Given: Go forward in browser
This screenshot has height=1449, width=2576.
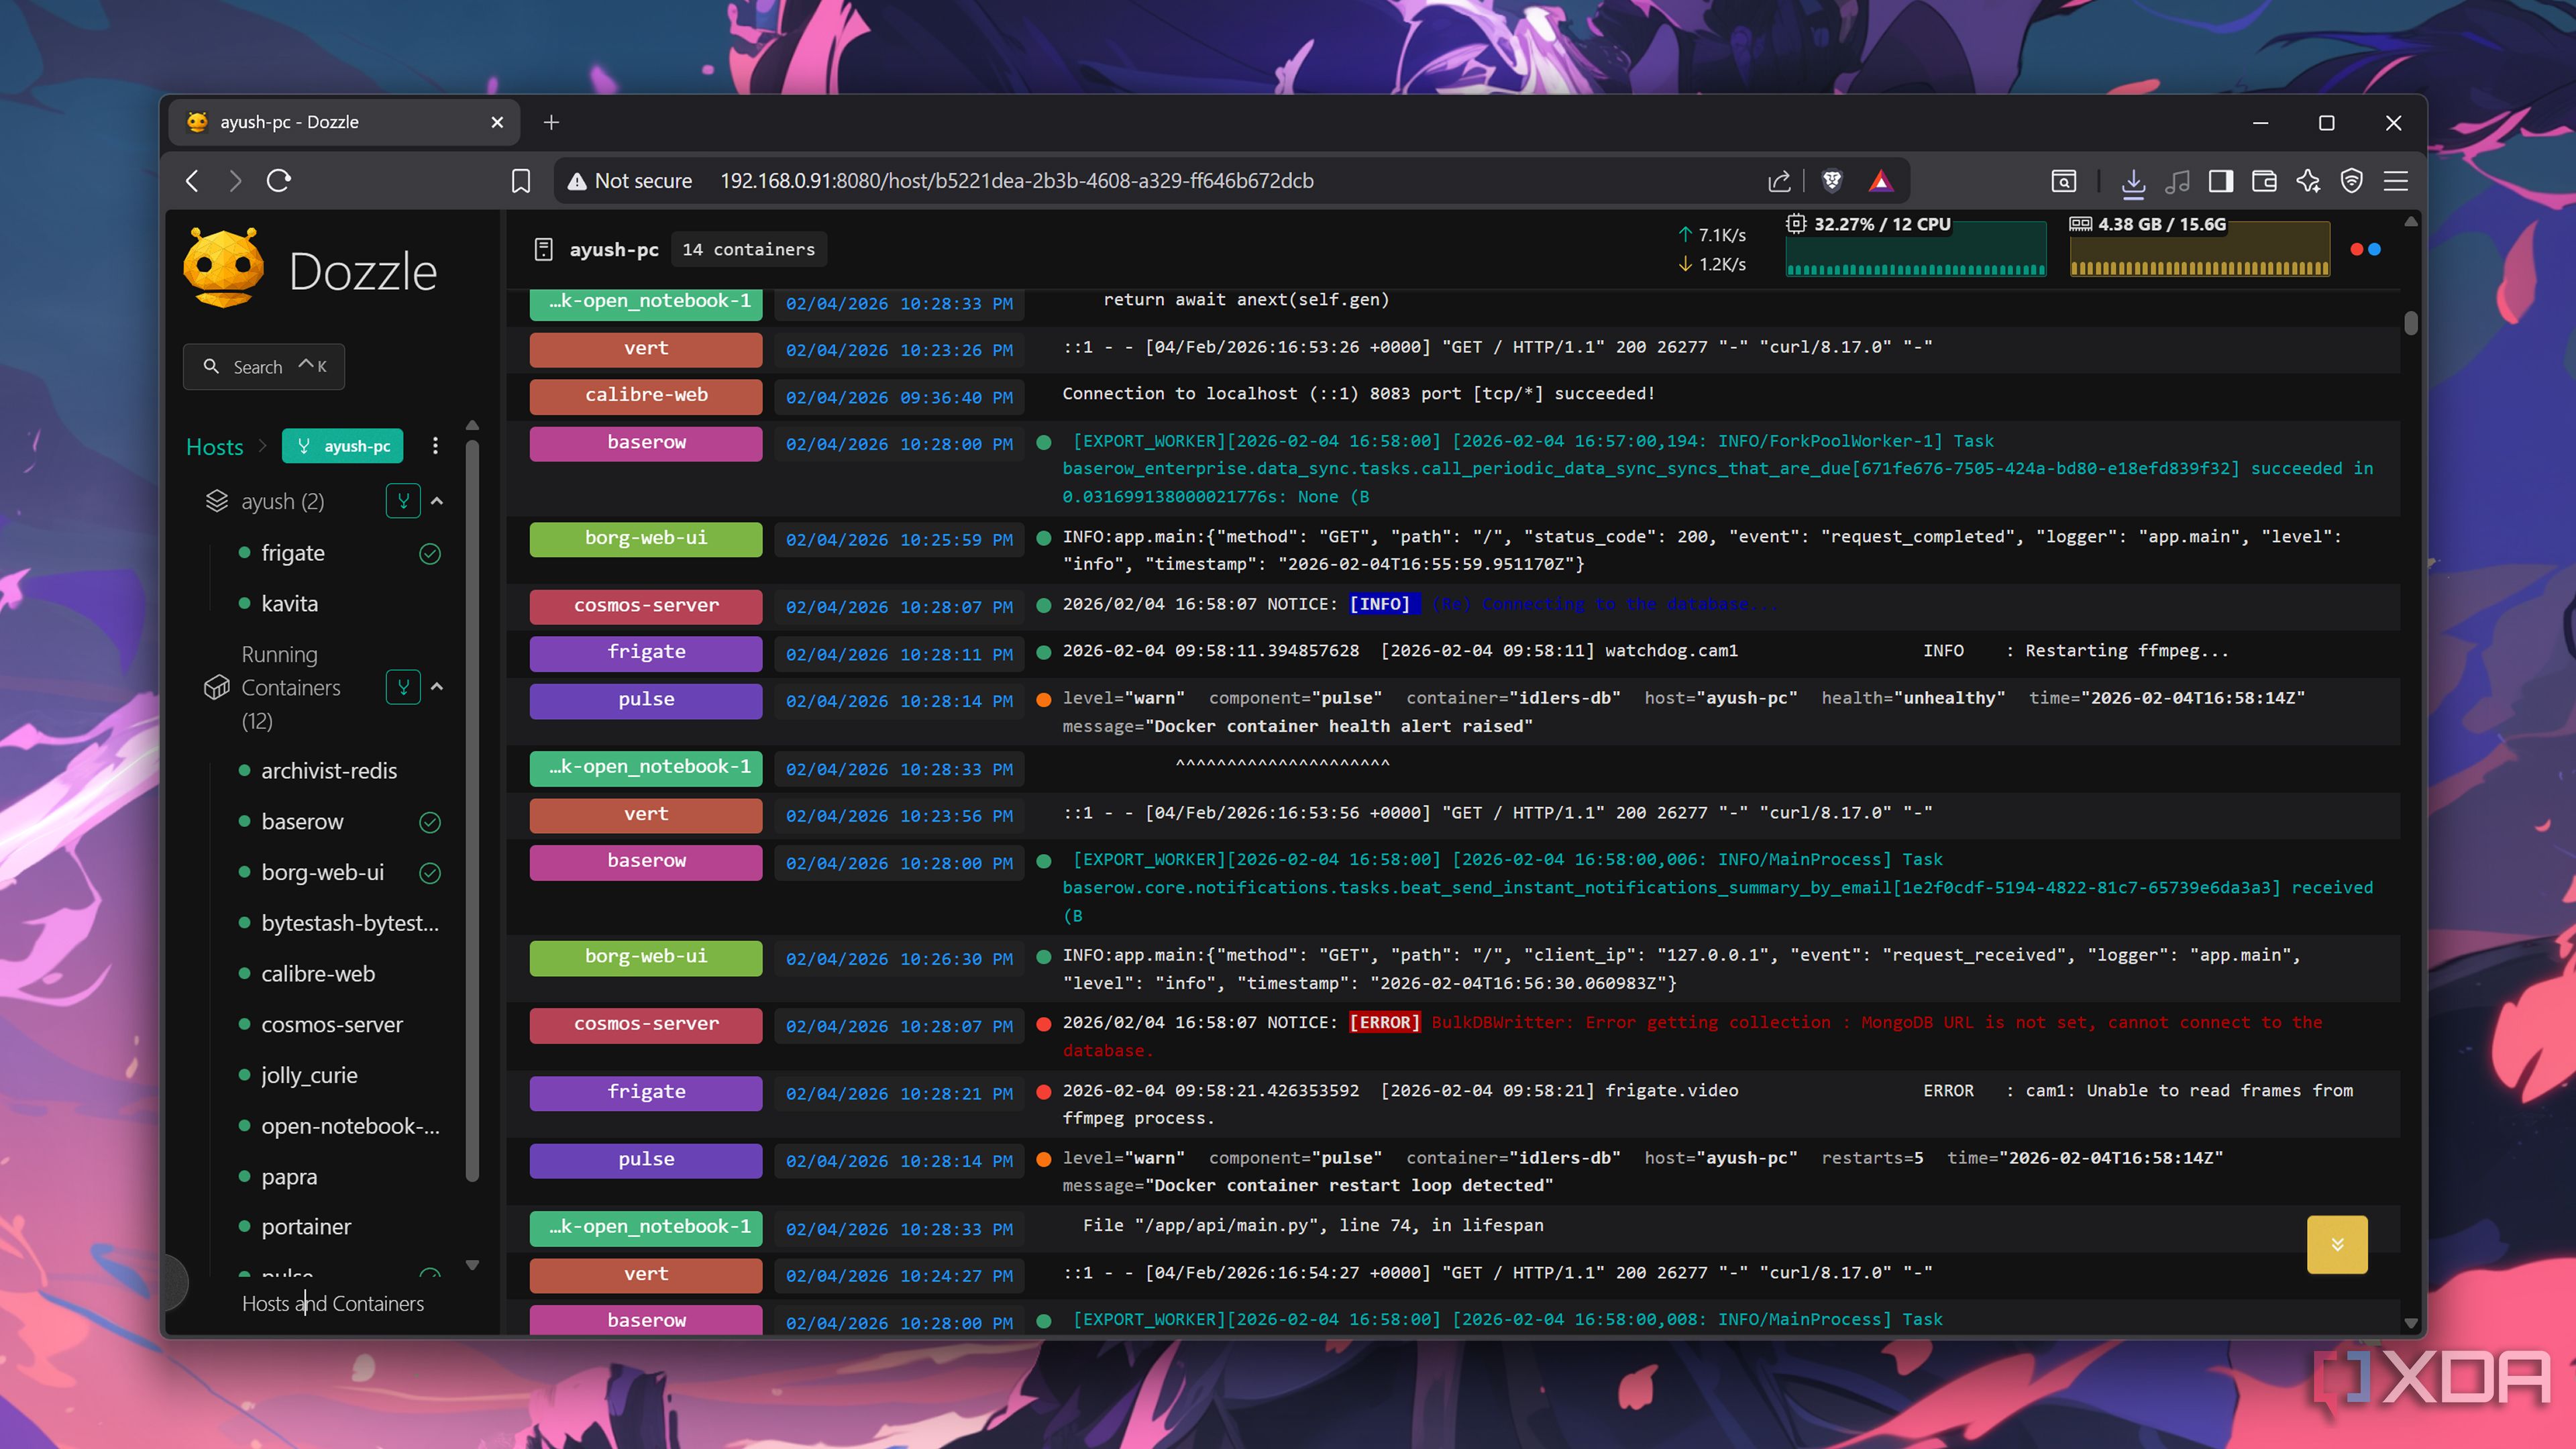Looking at the screenshot, I should coord(235,181).
